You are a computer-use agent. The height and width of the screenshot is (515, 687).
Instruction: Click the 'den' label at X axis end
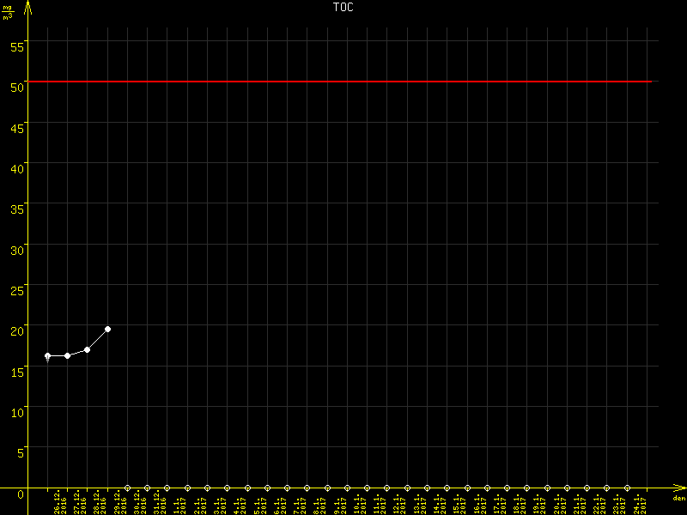[678, 499]
